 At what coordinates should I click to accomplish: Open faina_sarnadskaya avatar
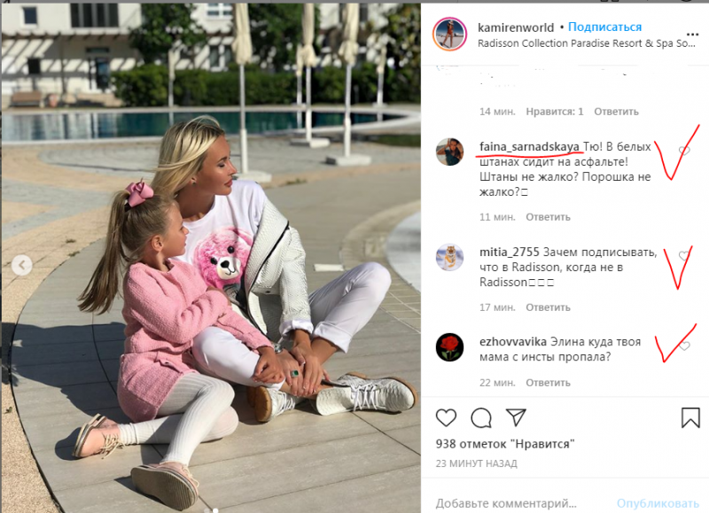449,152
